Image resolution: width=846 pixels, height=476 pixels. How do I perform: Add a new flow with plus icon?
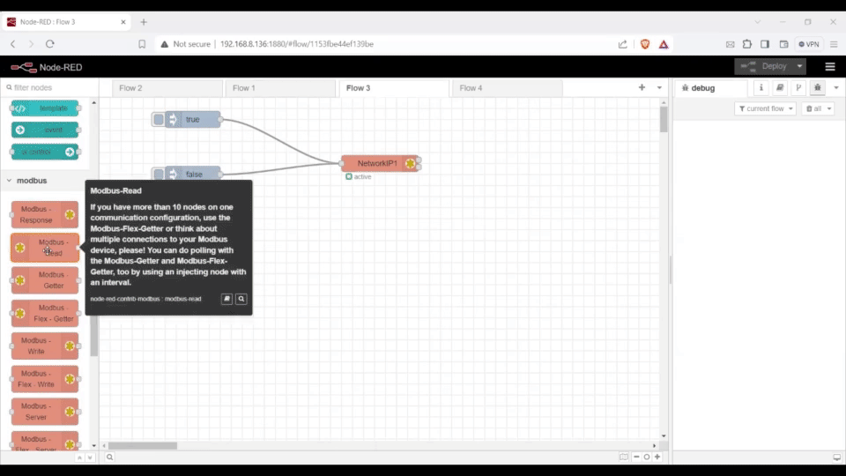(642, 88)
